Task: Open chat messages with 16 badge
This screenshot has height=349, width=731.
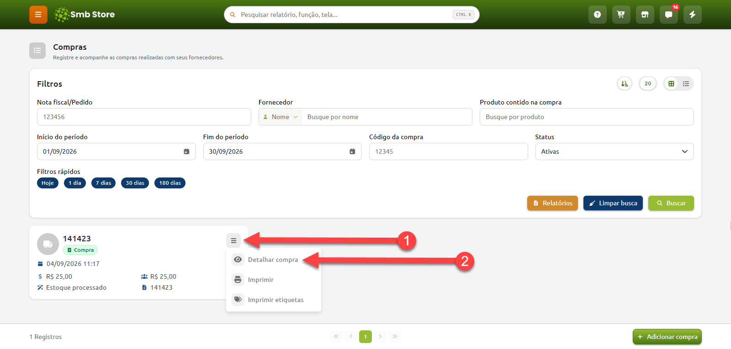Action: (668, 15)
